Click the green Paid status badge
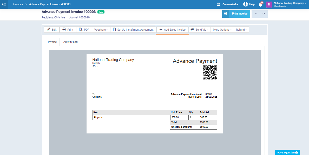The height and width of the screenshot is (155, 309). point(101,12)
